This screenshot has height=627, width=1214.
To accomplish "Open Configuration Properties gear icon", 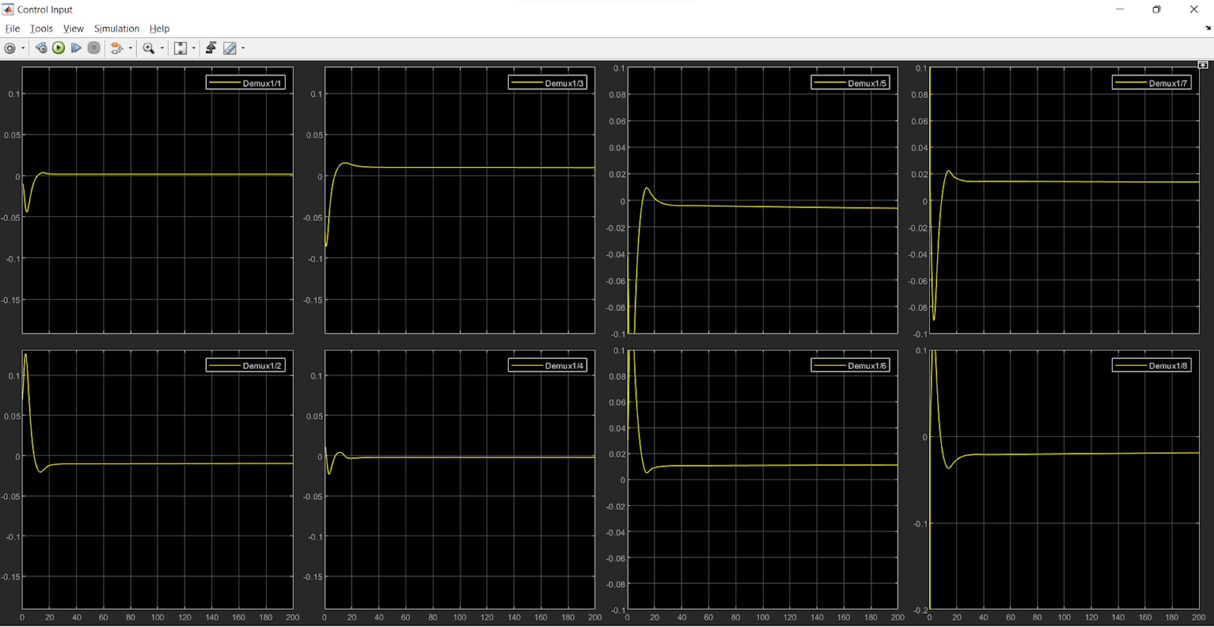I will pos(10,49).
